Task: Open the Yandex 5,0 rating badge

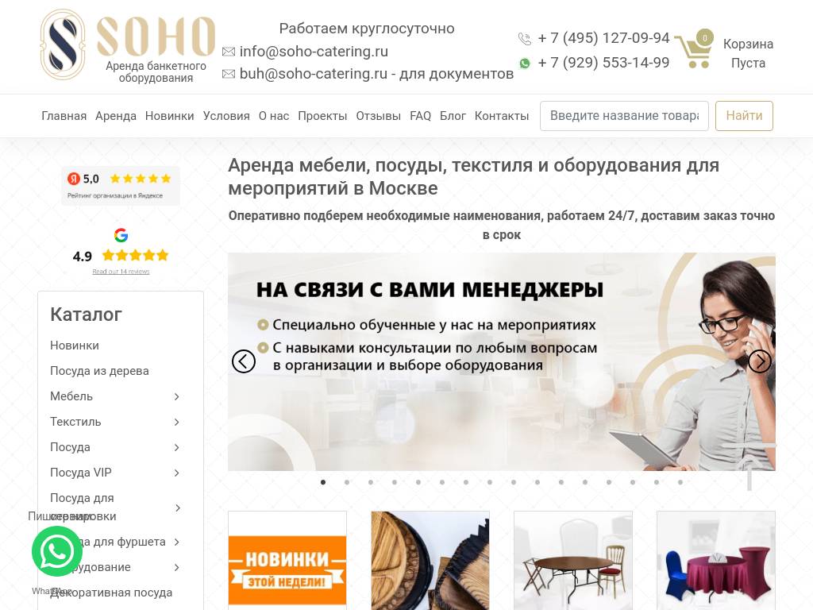Action: 121,186
